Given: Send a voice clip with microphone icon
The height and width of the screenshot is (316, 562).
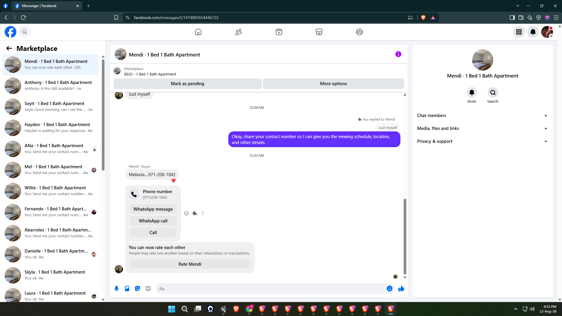Looking at the screenshot, I should 116,288.
